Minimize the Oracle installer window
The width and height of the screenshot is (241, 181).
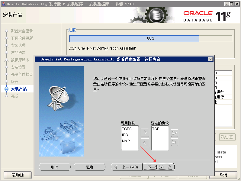(227, 4)
